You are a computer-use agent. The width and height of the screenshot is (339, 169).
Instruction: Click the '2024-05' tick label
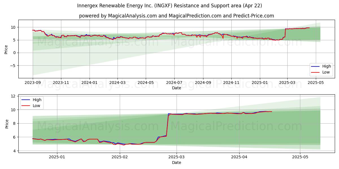tap(146, 83)
